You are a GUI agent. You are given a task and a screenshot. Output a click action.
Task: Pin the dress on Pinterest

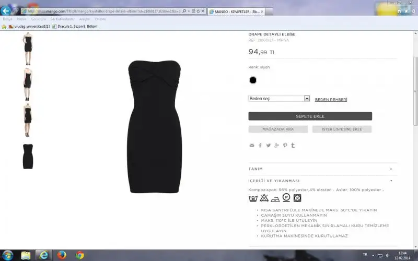pos(285,145)
